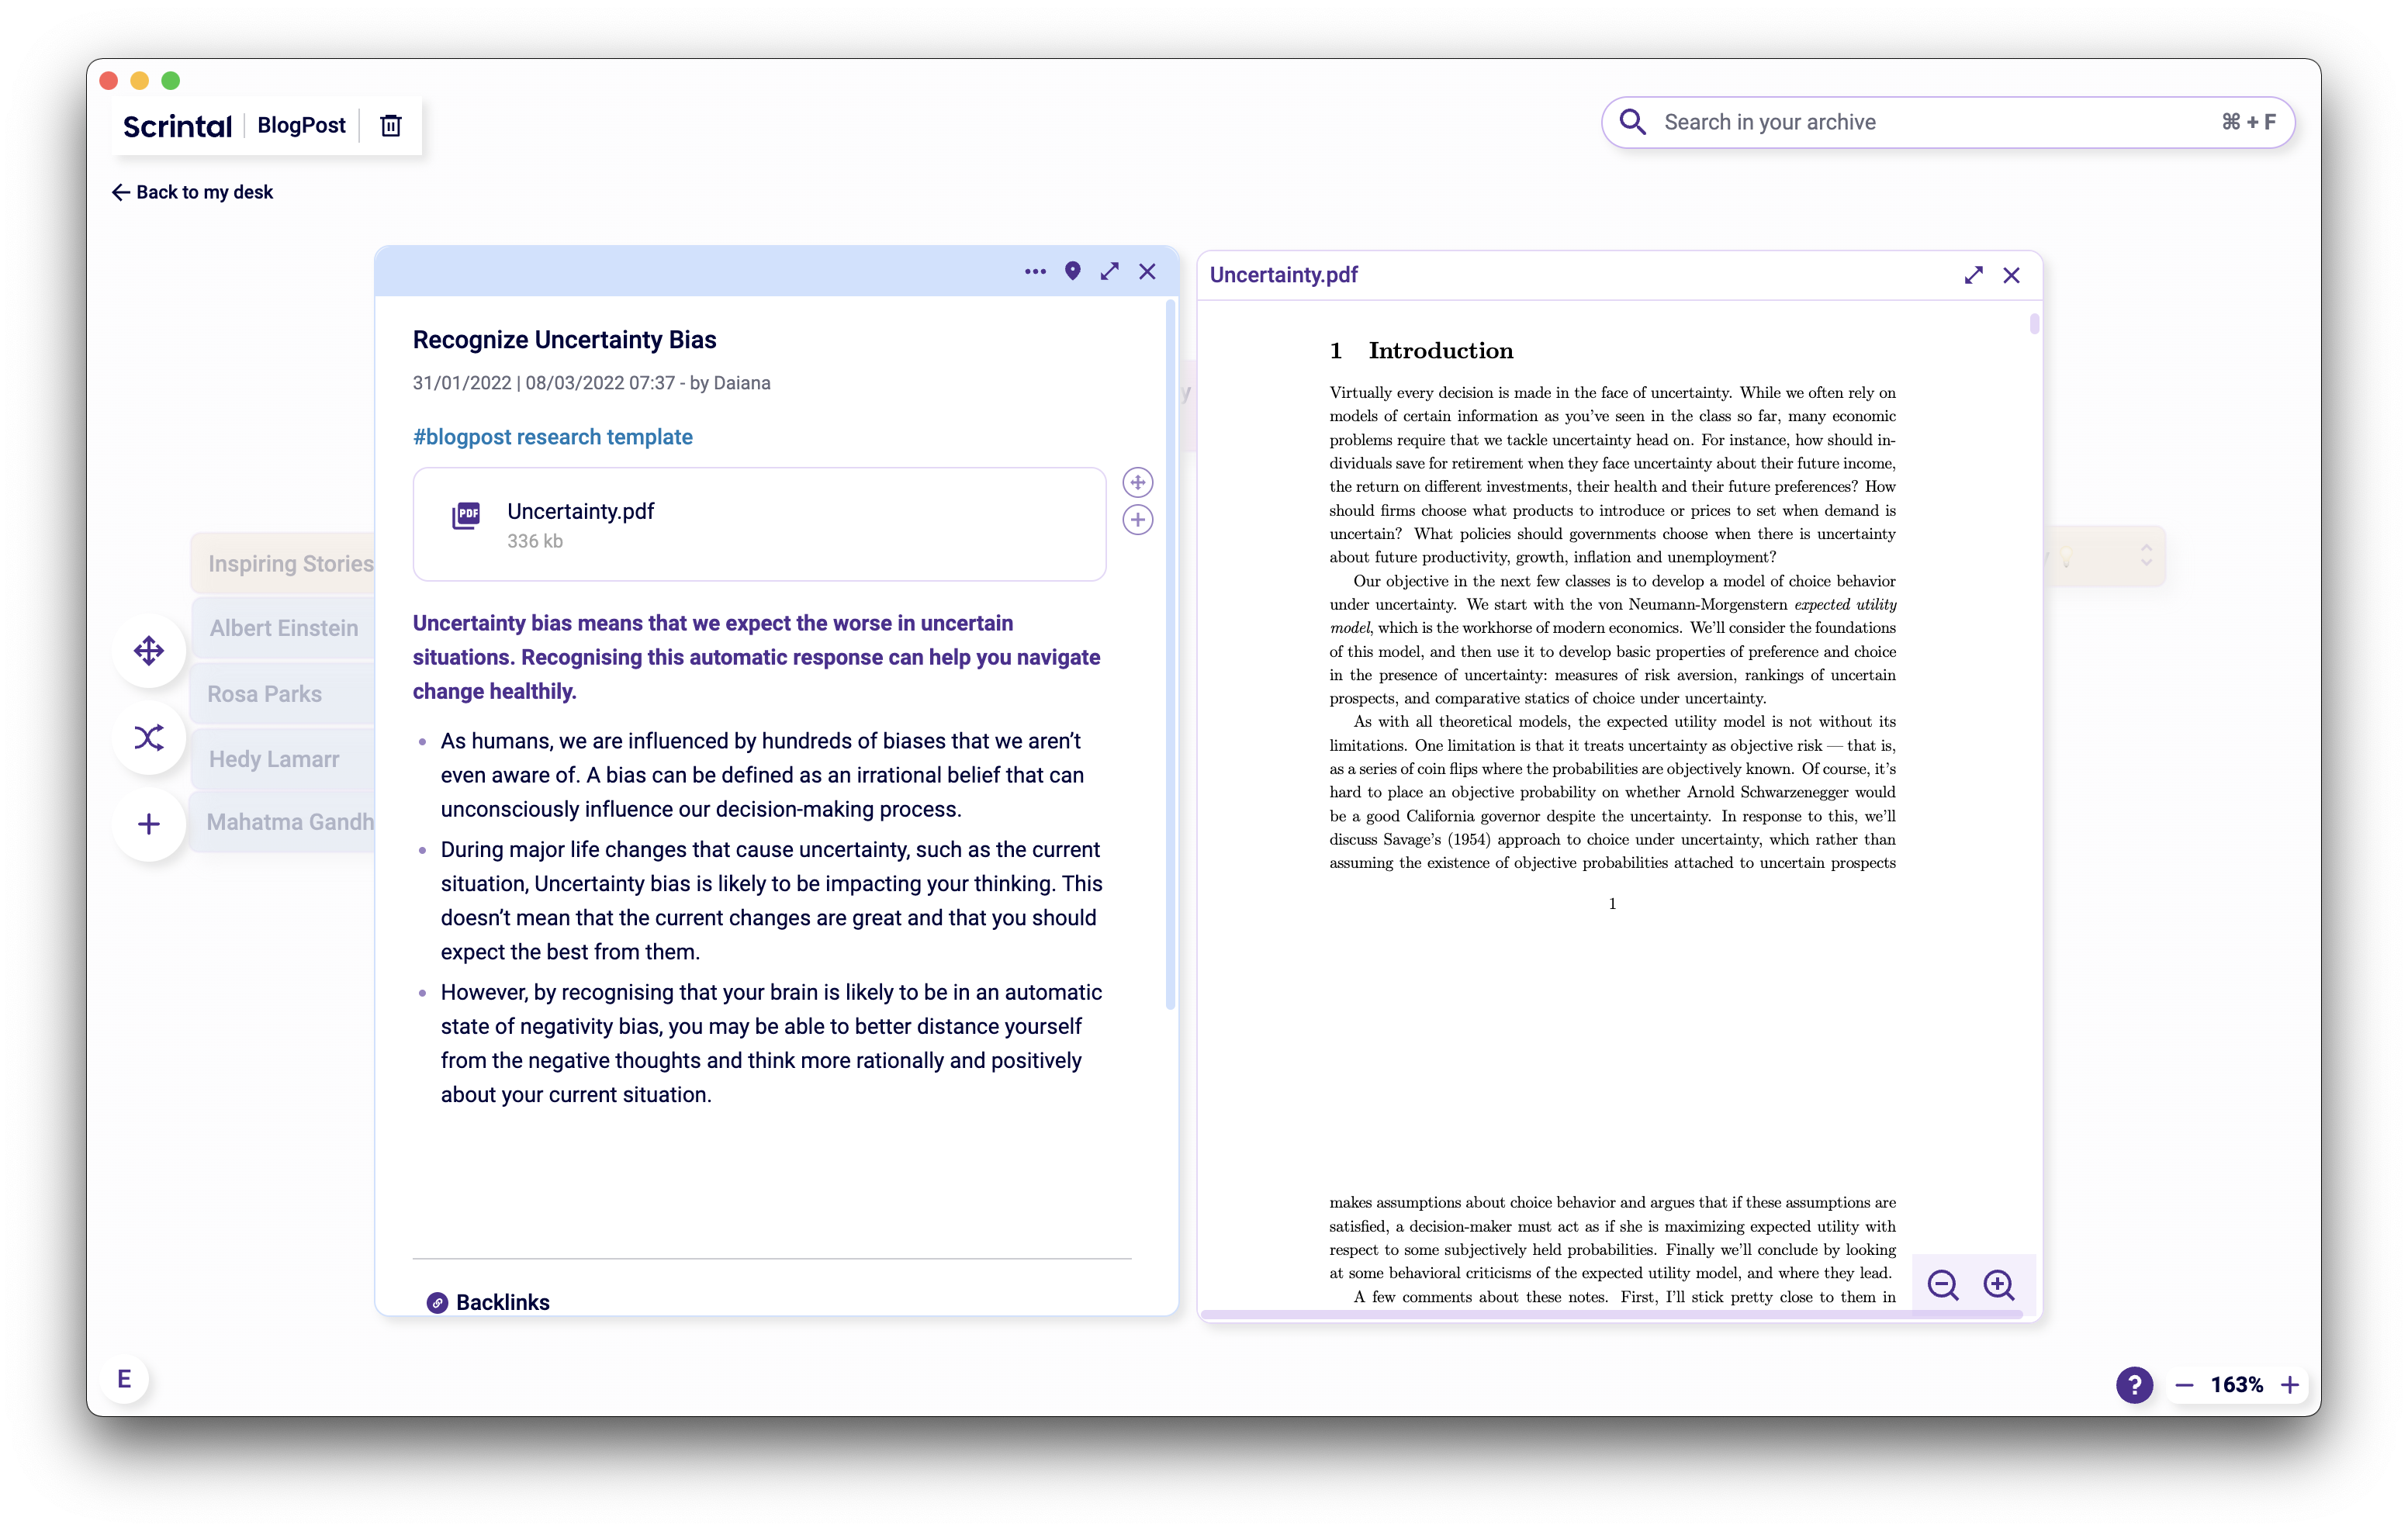Expand the note card to full view
The height and width of the screenshot is (1531, 2408).
(x=1110, y=272)
